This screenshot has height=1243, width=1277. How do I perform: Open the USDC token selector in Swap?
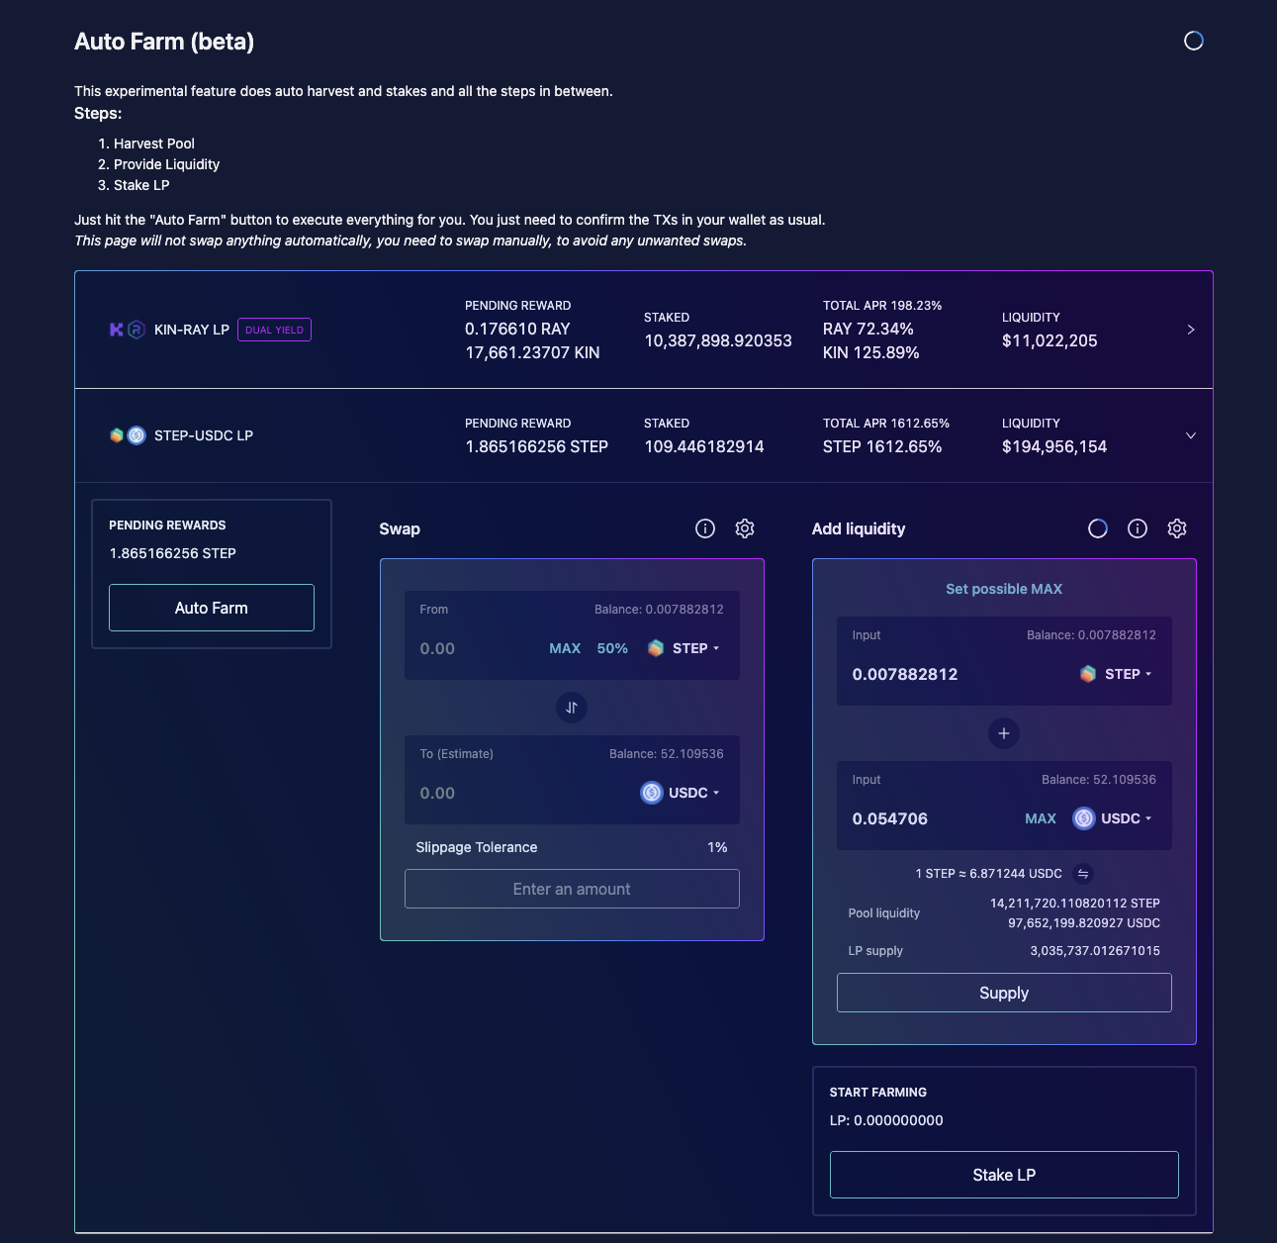tap(680, 793)
